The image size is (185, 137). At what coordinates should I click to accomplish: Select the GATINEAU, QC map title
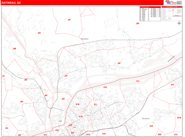[11, 3]
